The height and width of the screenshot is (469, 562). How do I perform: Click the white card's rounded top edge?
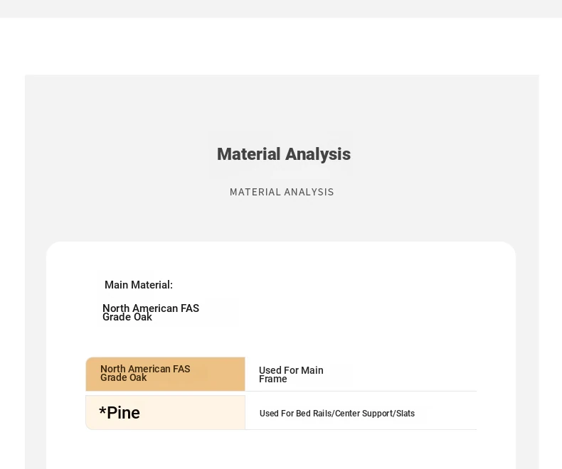(281, 242)
